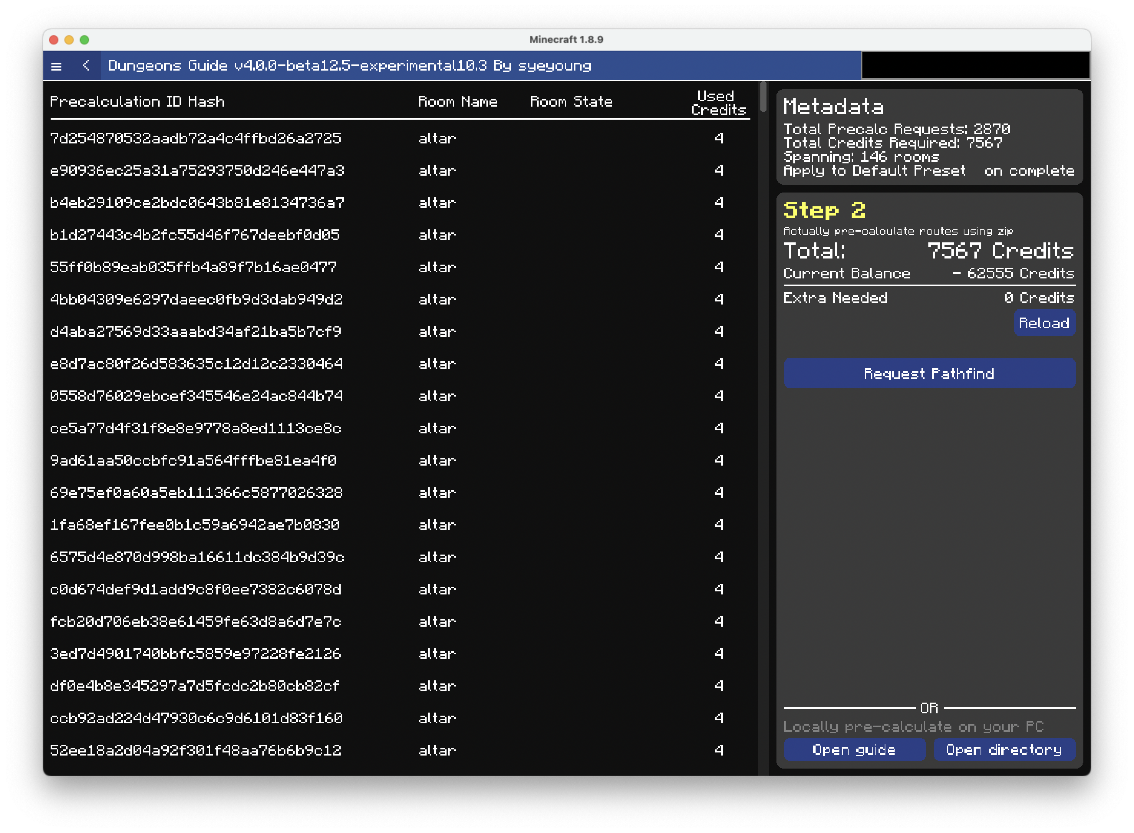Viewport: 1134px width, 833px height.
Task: Click the black input box in header
Action: coord(975,66)
